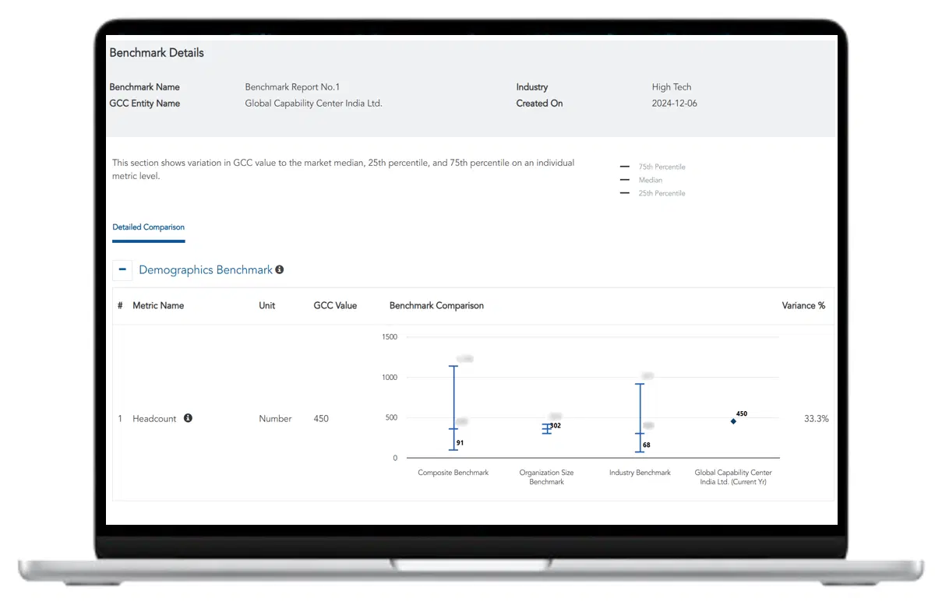Screen dimensions: 935x605
Task: Click info icon beside Demographics Benchmark heading
Action: 280,269
